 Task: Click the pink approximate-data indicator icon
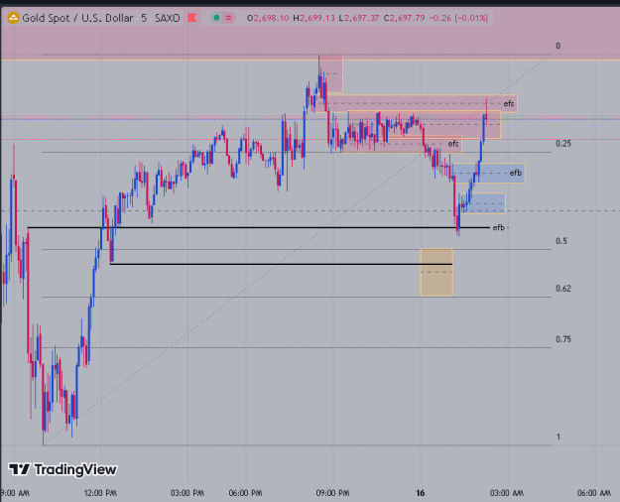tap(228, 18)
